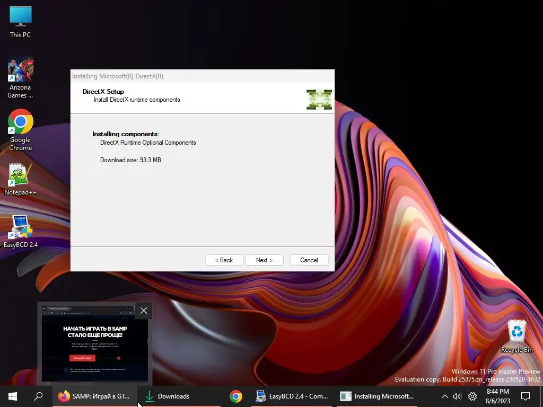Screen dimensions: 543x407
Task: Close the Firefox preview thumbnail
Action: point(144,311)
